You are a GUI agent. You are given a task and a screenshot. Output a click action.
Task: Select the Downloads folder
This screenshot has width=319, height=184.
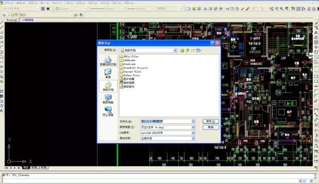[128, 64]
